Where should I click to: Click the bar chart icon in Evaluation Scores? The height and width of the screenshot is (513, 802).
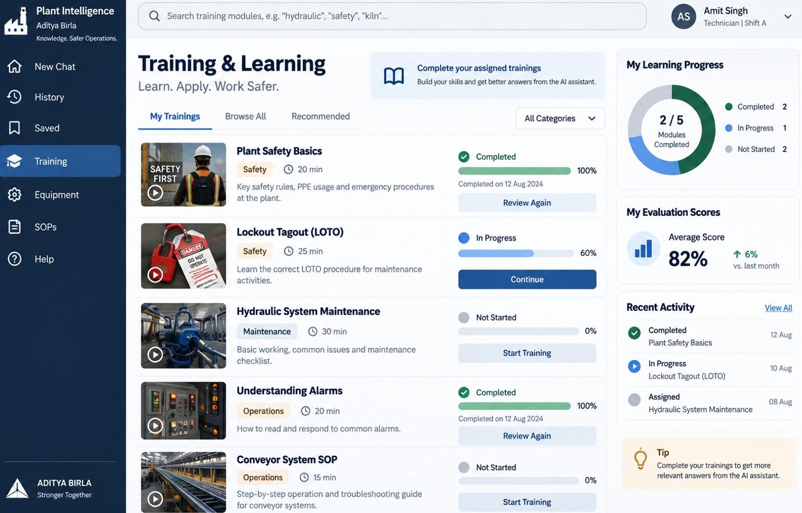point(643,248)
